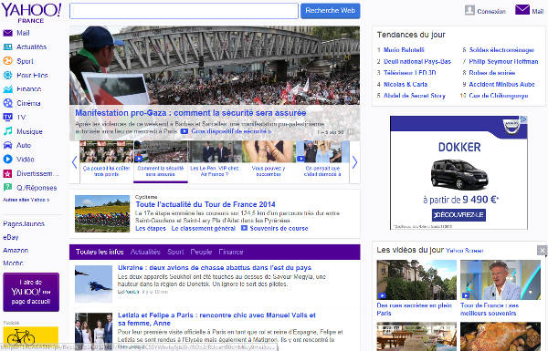
Task: Open the Vidéo play icon
Action: tap(7, 160)
